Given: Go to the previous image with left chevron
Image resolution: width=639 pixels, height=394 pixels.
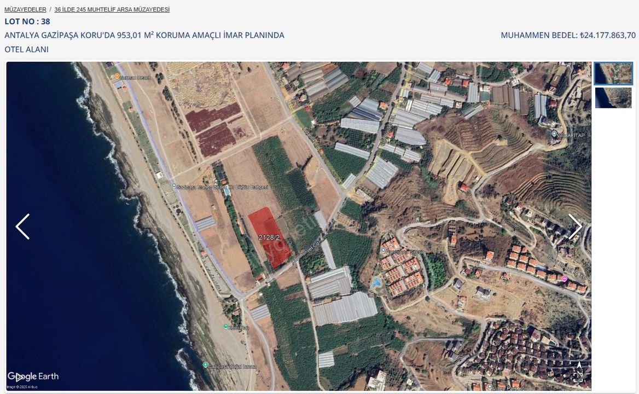Looking at the screenshot, I should 22,226.
